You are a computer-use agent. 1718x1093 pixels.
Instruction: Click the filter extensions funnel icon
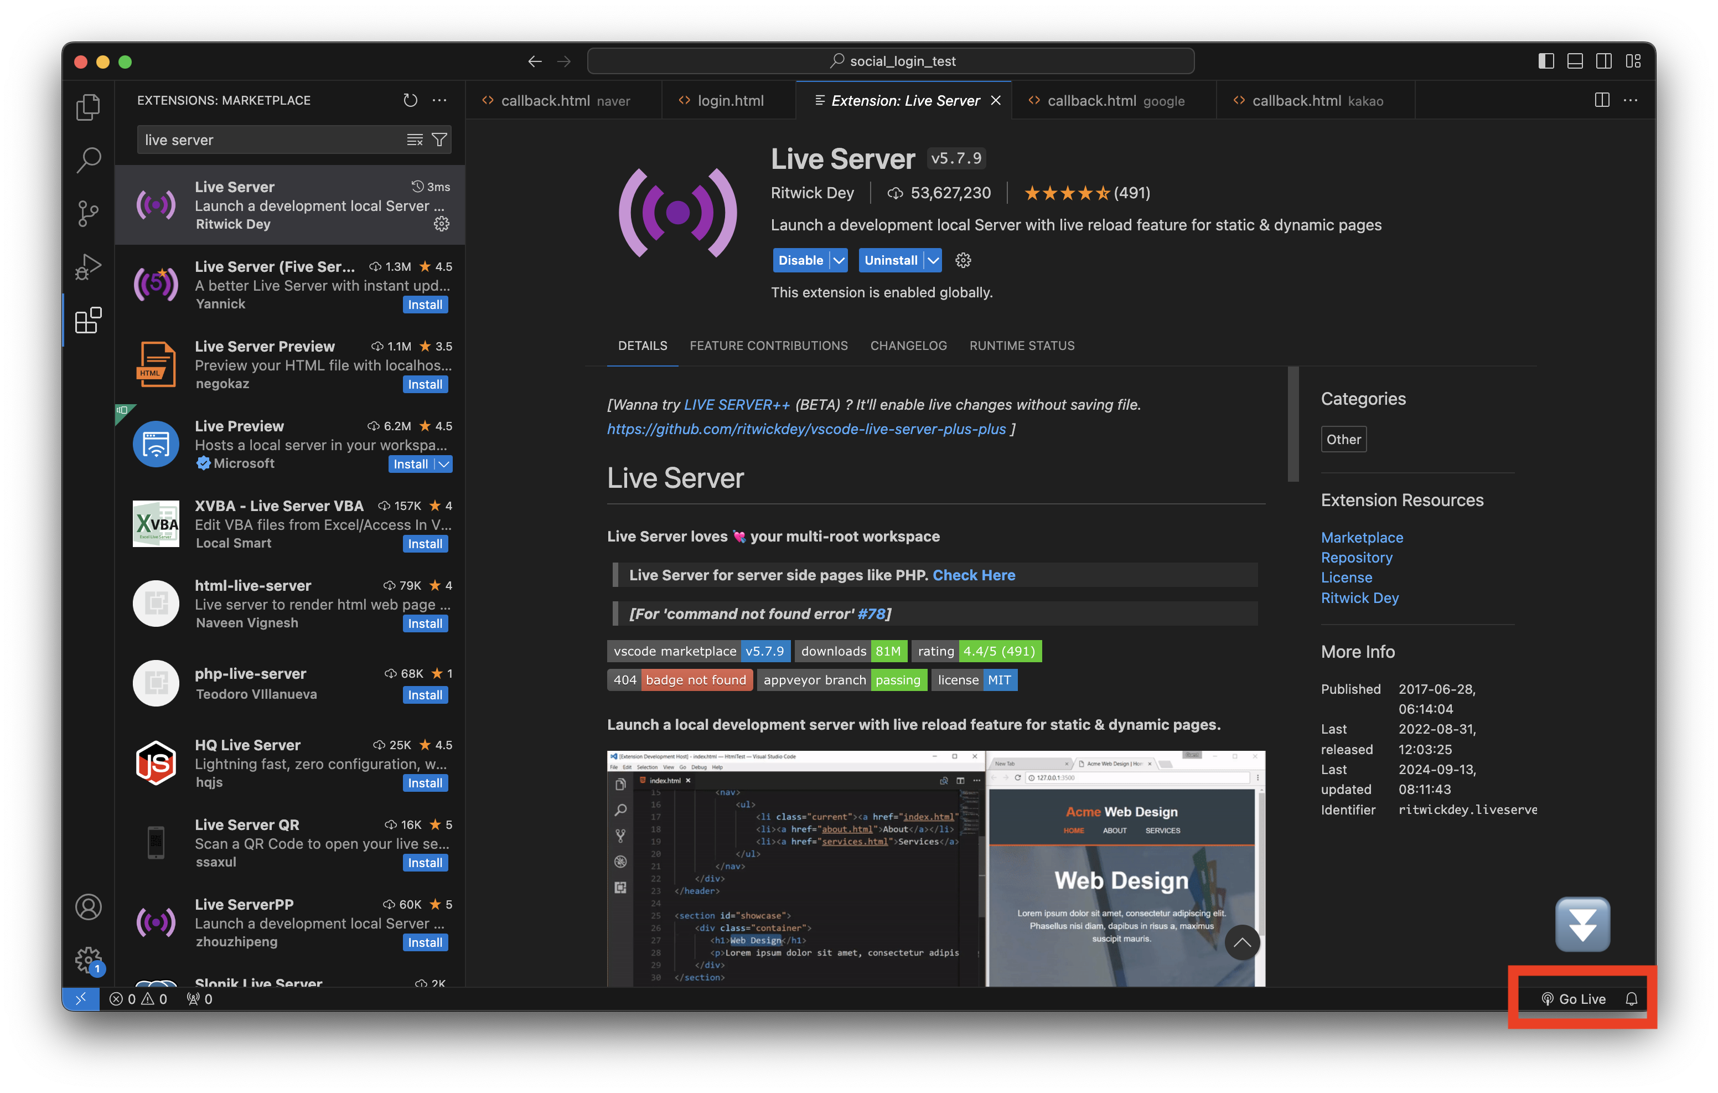[439, 140]
